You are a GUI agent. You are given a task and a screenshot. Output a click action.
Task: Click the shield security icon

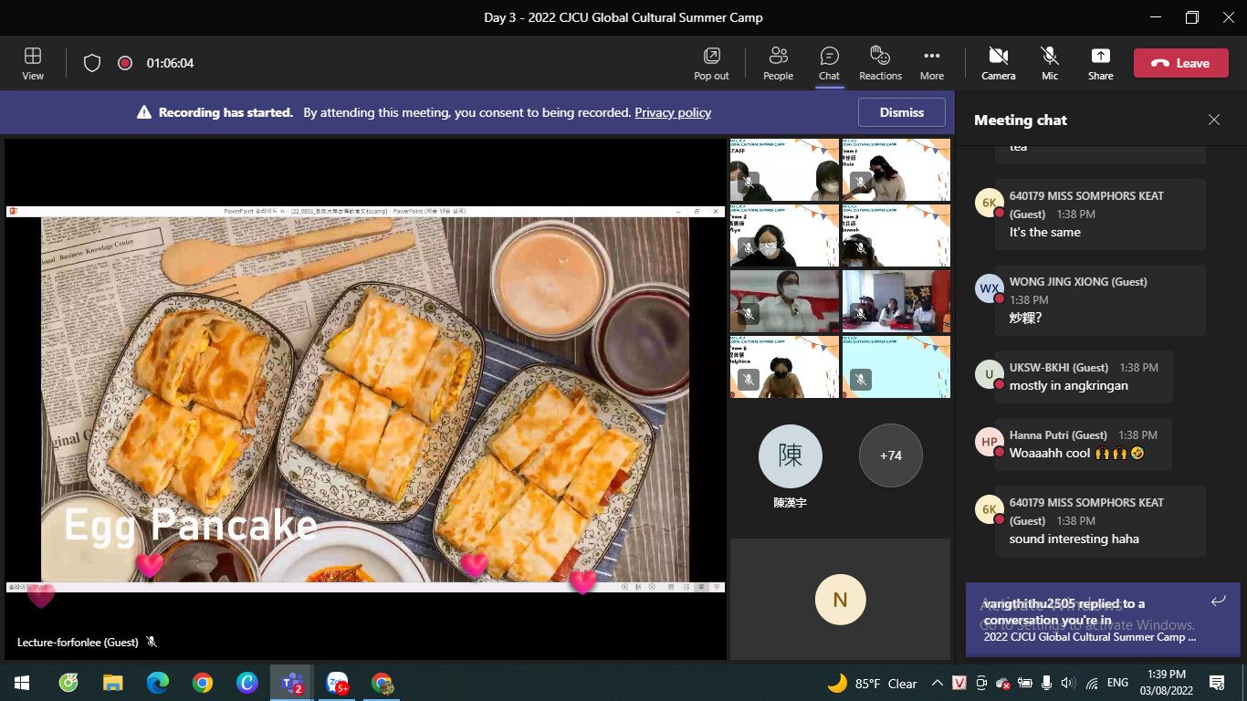(92, 63)
